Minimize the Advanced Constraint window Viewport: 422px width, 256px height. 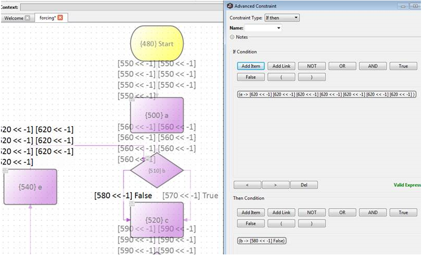point(403,6)
